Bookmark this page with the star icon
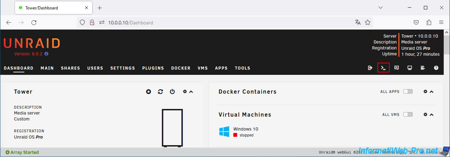This screenshot has width=450, height=157. click(368, 22)
